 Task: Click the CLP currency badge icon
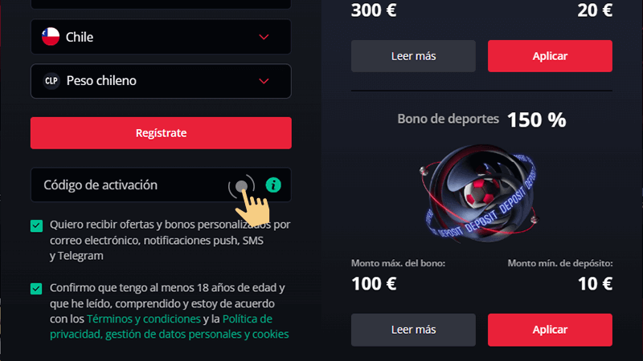pos(51,81)
